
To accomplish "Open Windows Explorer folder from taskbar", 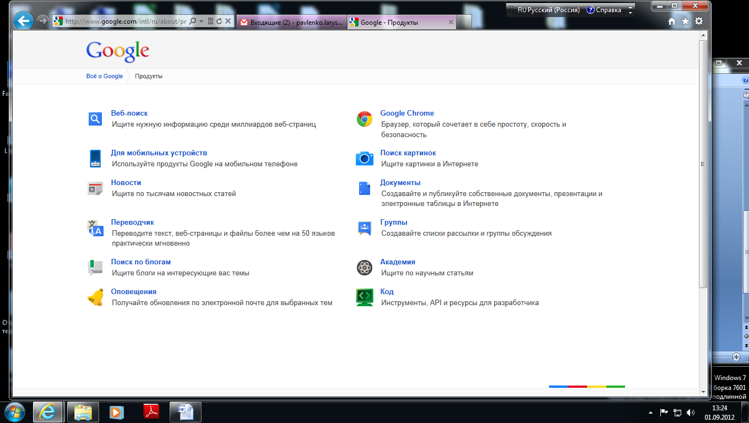I will [x=83, y=412].
